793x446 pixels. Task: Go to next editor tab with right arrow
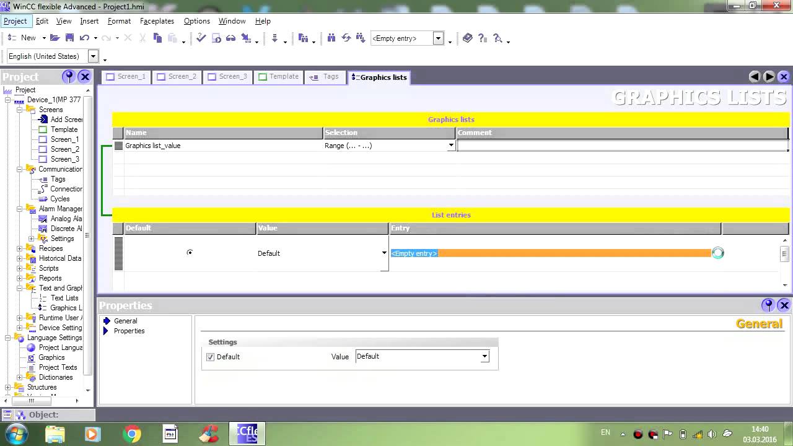click(769, 77)
